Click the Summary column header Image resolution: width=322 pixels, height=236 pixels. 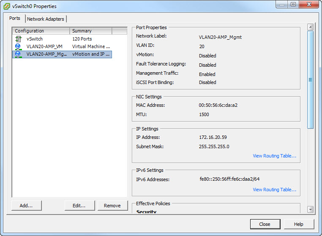pos(91,31)
